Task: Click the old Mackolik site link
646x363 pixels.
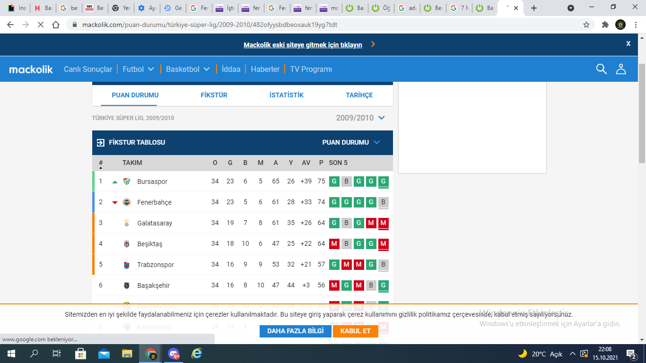Action: [303, 45]
